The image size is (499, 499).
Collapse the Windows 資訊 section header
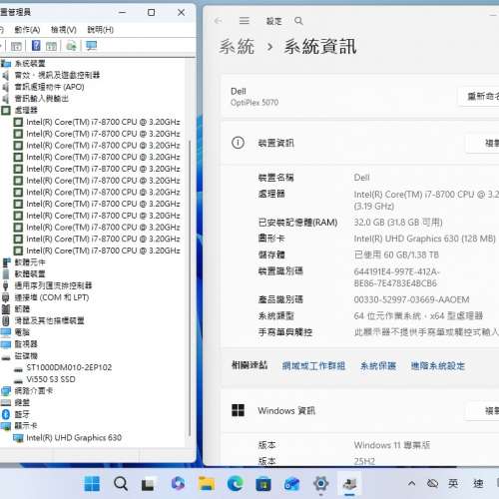click(360, 411)
